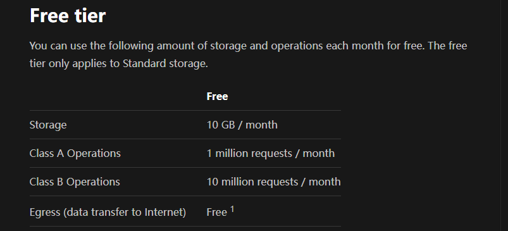Image resolution: width=508 pixels, height=231 pixels.
Task: Click the "Free tier" section heading
Action: (68, 15)
